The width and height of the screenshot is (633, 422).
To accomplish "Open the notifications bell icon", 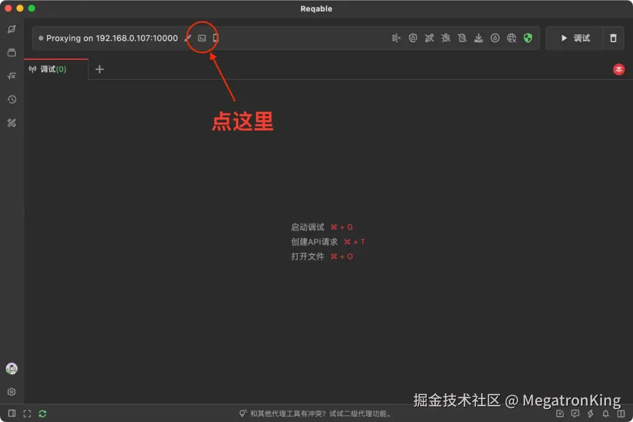I will pyautogui.click(x=605, y=414).
